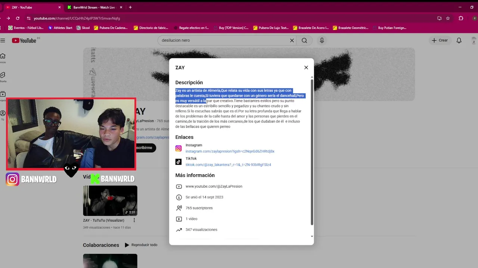The image size is (478, 268).
Task: Close the ZAY - YouTube tab
Action: click(59, 7)
